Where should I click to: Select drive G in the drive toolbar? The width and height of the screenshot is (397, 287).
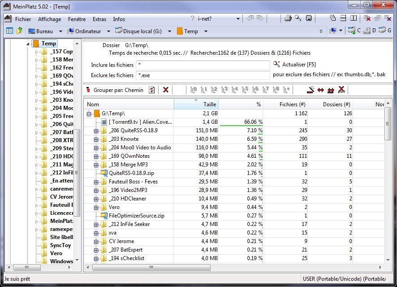385,30
